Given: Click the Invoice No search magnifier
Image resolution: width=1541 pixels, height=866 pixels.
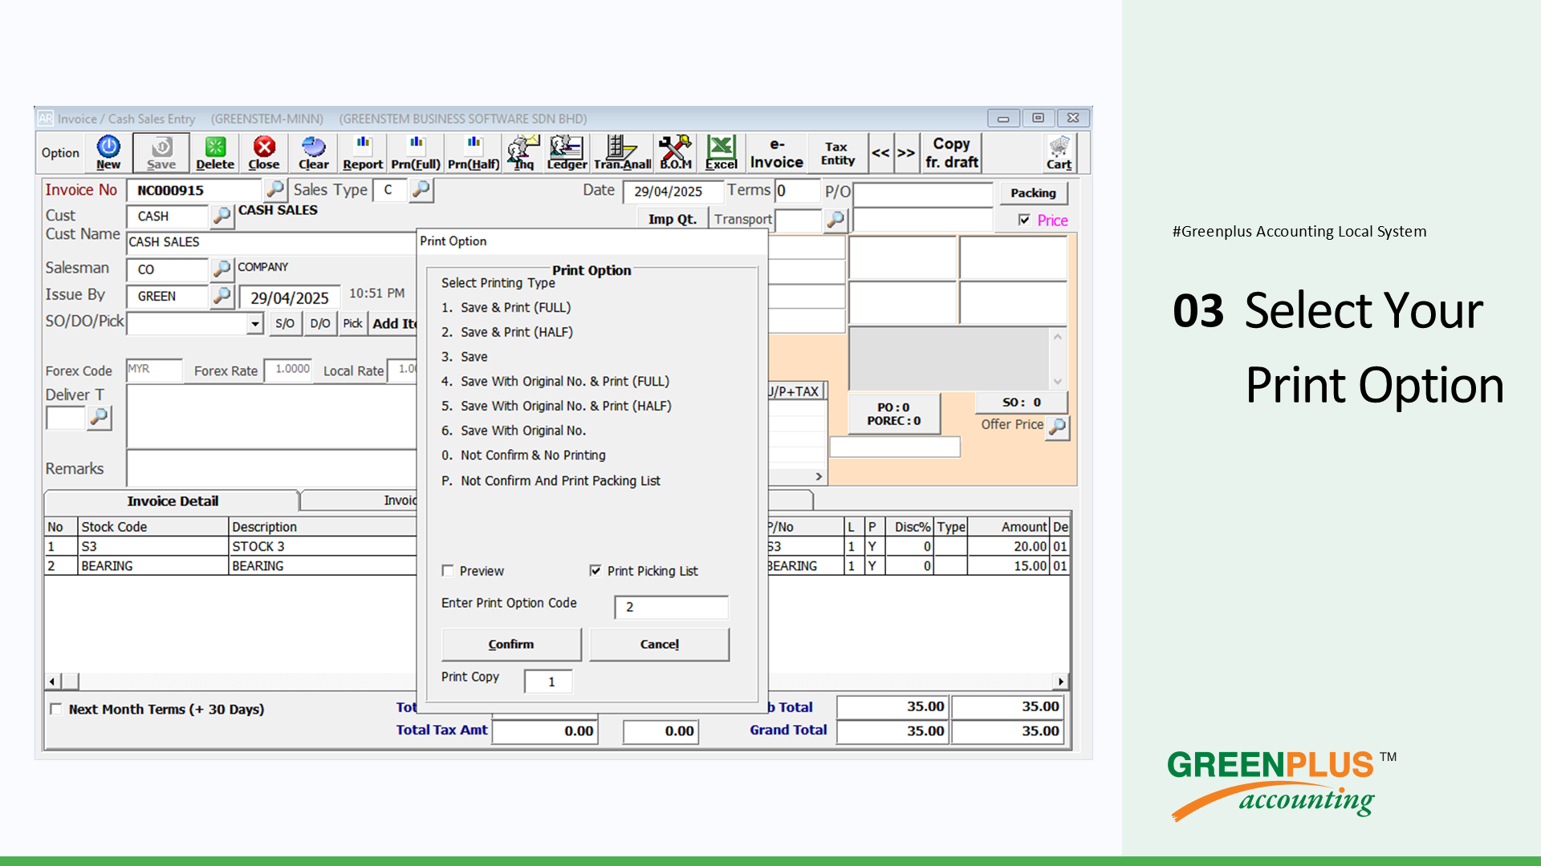Looking at the screenshot, I should 275,189.
